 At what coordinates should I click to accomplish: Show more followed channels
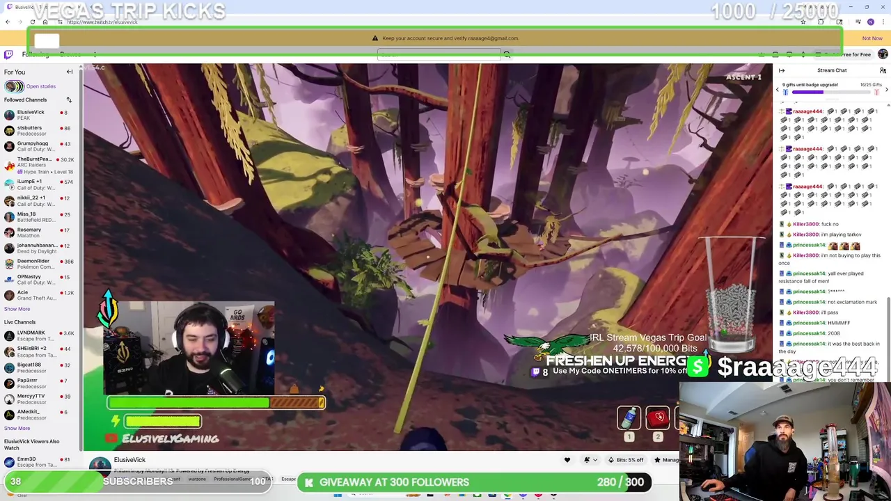[17, 309]
